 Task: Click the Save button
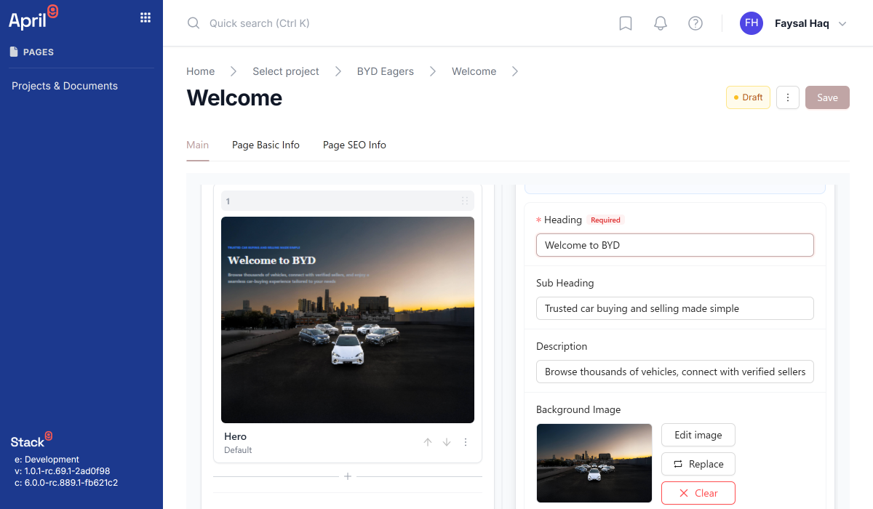(827, 97)
